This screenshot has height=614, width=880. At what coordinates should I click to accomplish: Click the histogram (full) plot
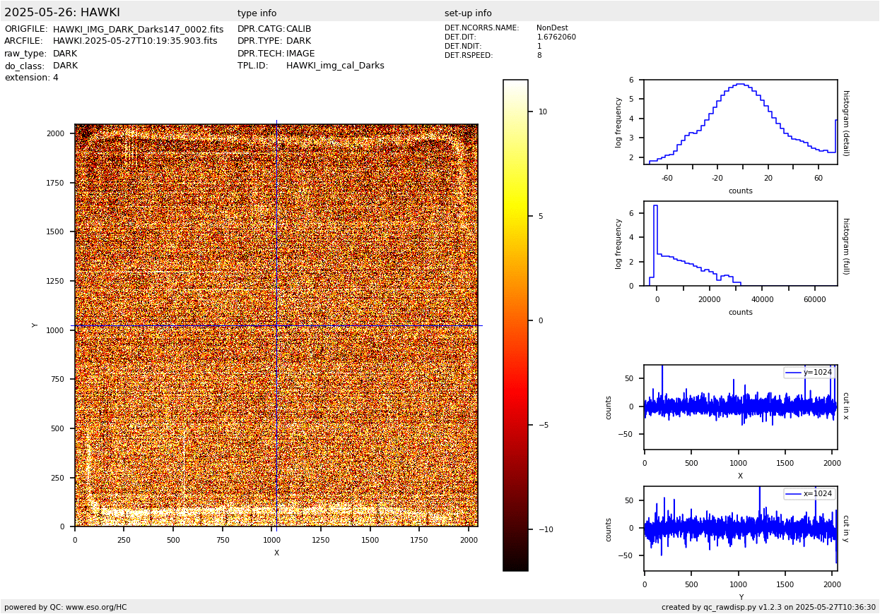(x=740, y=243)
